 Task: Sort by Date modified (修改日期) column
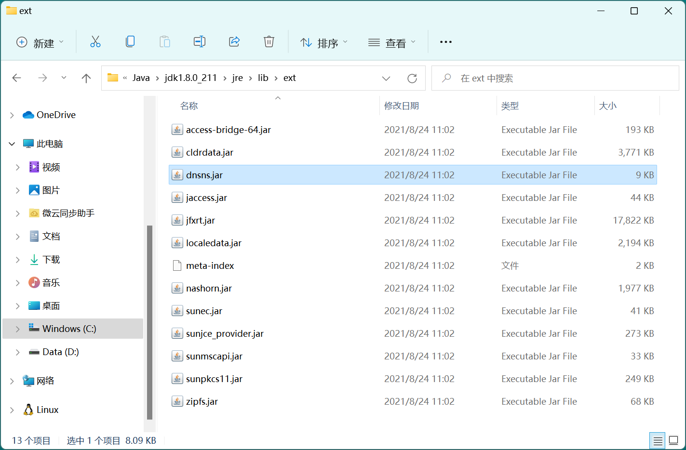[402, 106]
